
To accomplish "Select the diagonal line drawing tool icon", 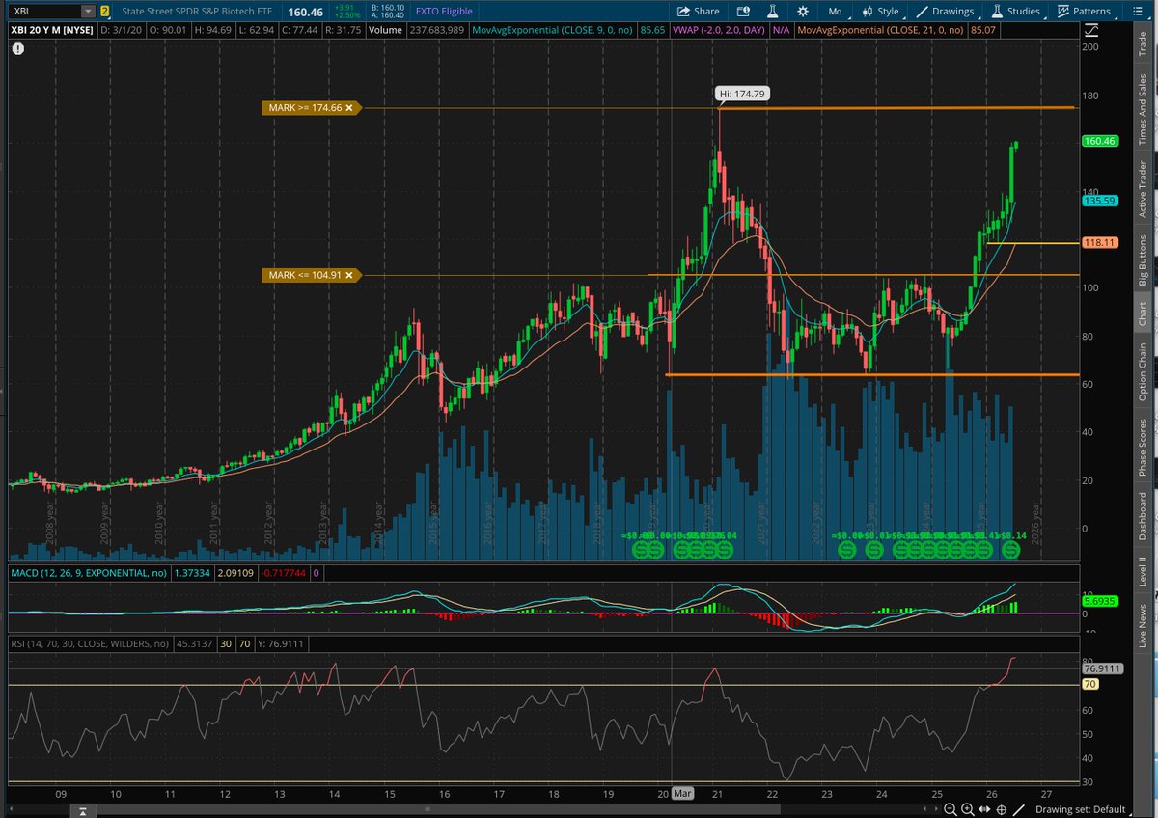I will [x=1018, y=808].
